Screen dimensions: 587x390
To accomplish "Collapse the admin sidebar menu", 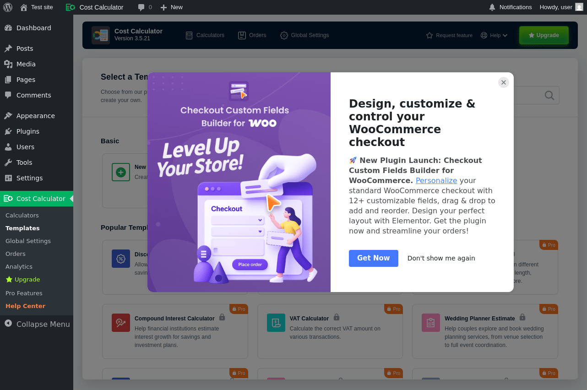I will tap(37, 324).
